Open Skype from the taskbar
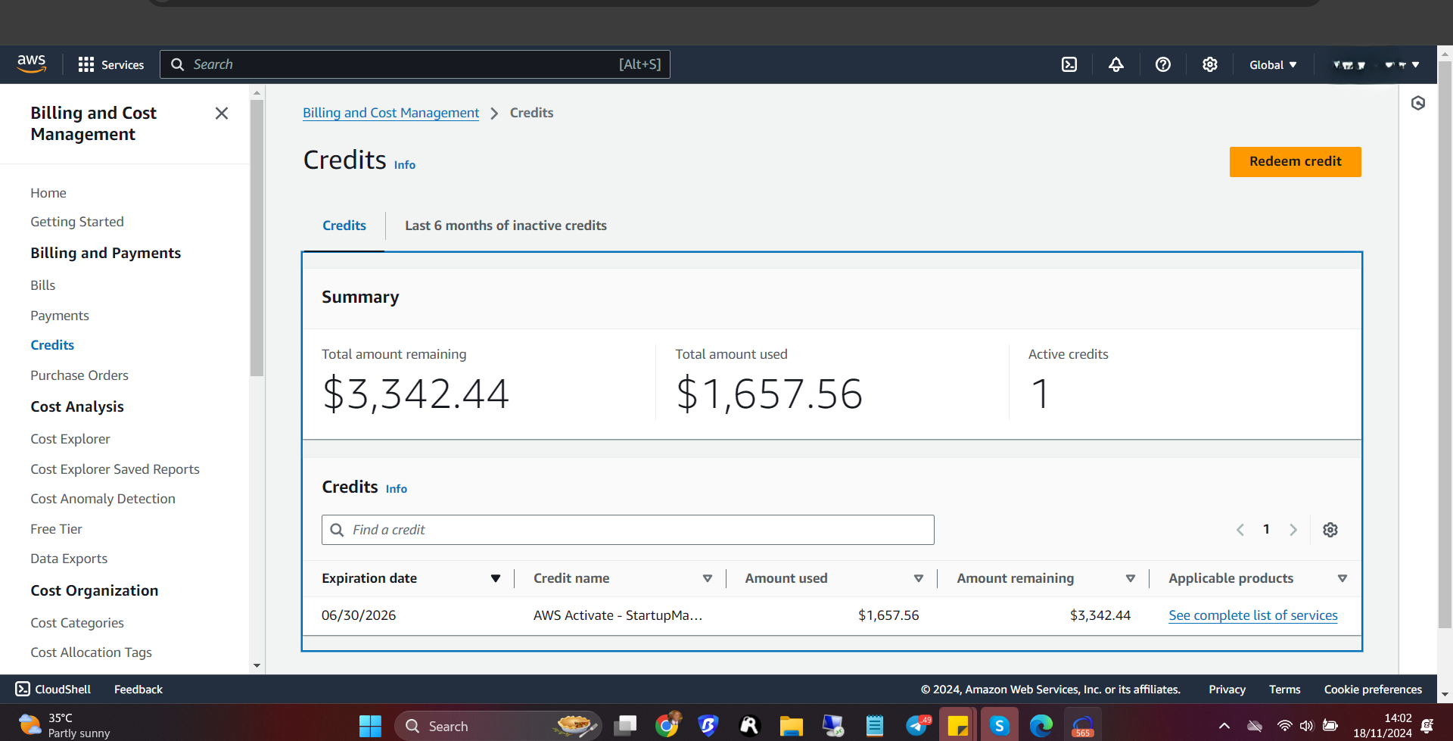The width and height of the screenshot is (1453, 741). pyautogui.click(x=1000, y=726)
